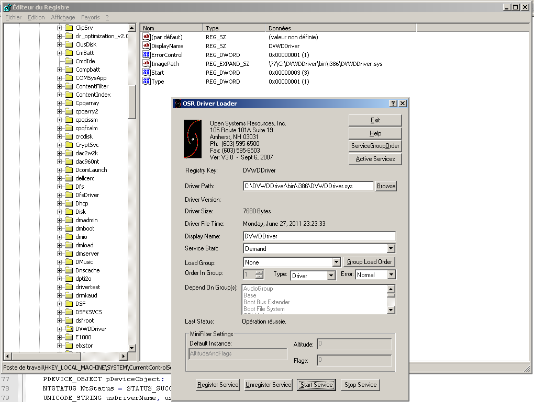Expand the Cpqarray tree node
This screenshot has height=402, width=534.
pos(59,103)
